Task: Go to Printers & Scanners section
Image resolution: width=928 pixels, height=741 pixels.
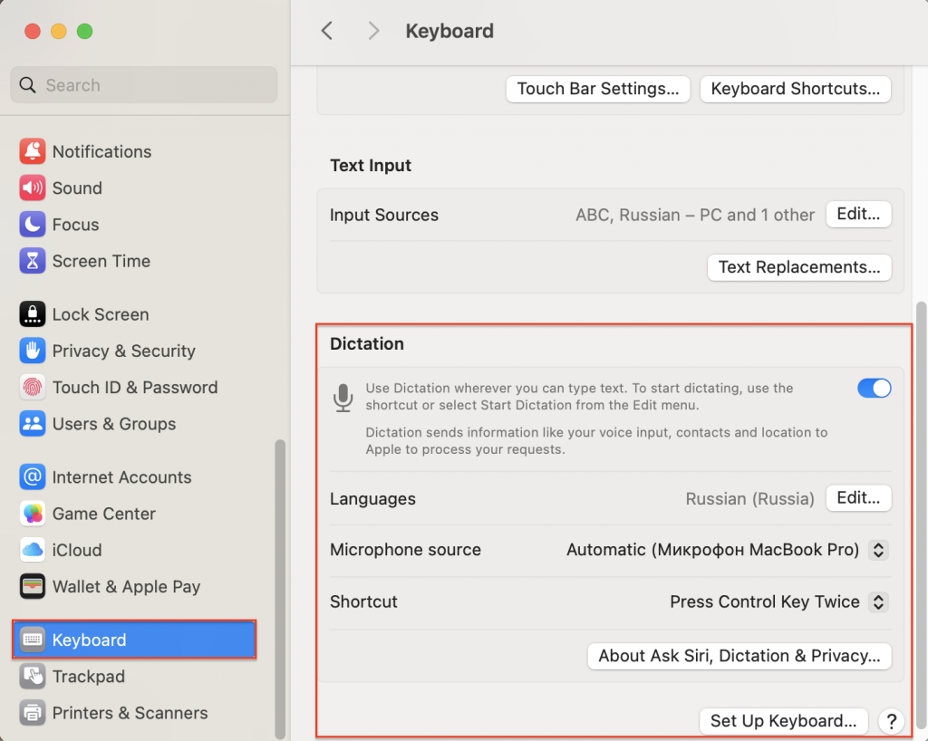Action: pyautogui.click(x=130, y=713)
